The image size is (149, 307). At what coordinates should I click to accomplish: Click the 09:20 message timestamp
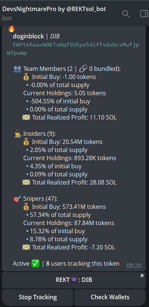coord(134,266)
